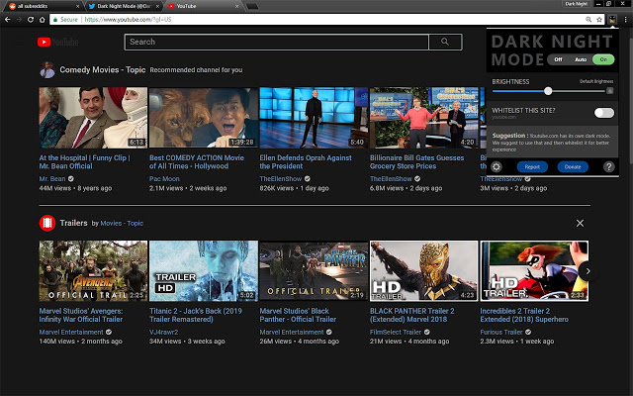Toggle the Whitelist This Site switch
Viewport: 633px width, 396px height.
tap(603, 113)
